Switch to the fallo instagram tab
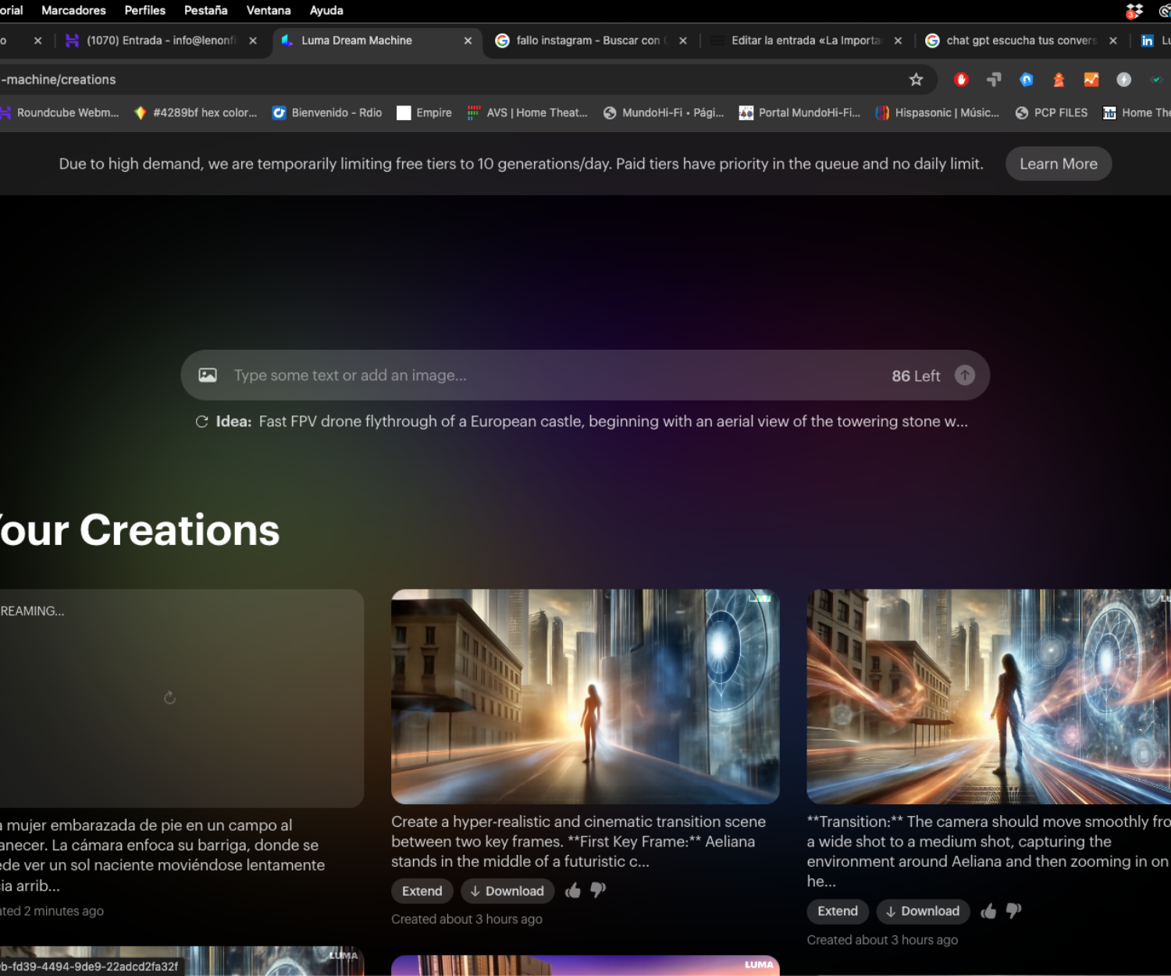Image resolution: width=1171 pixels, height=976 pixels. pos(587,41)
